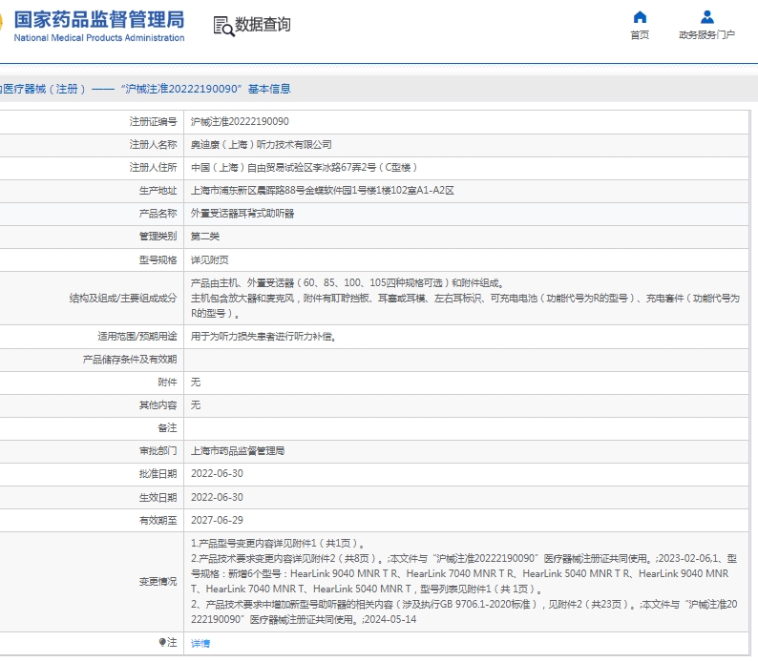Viewport: 758px width, 662px height.
Task: Click the 第二类 management category value
Action: pos(205,237)
